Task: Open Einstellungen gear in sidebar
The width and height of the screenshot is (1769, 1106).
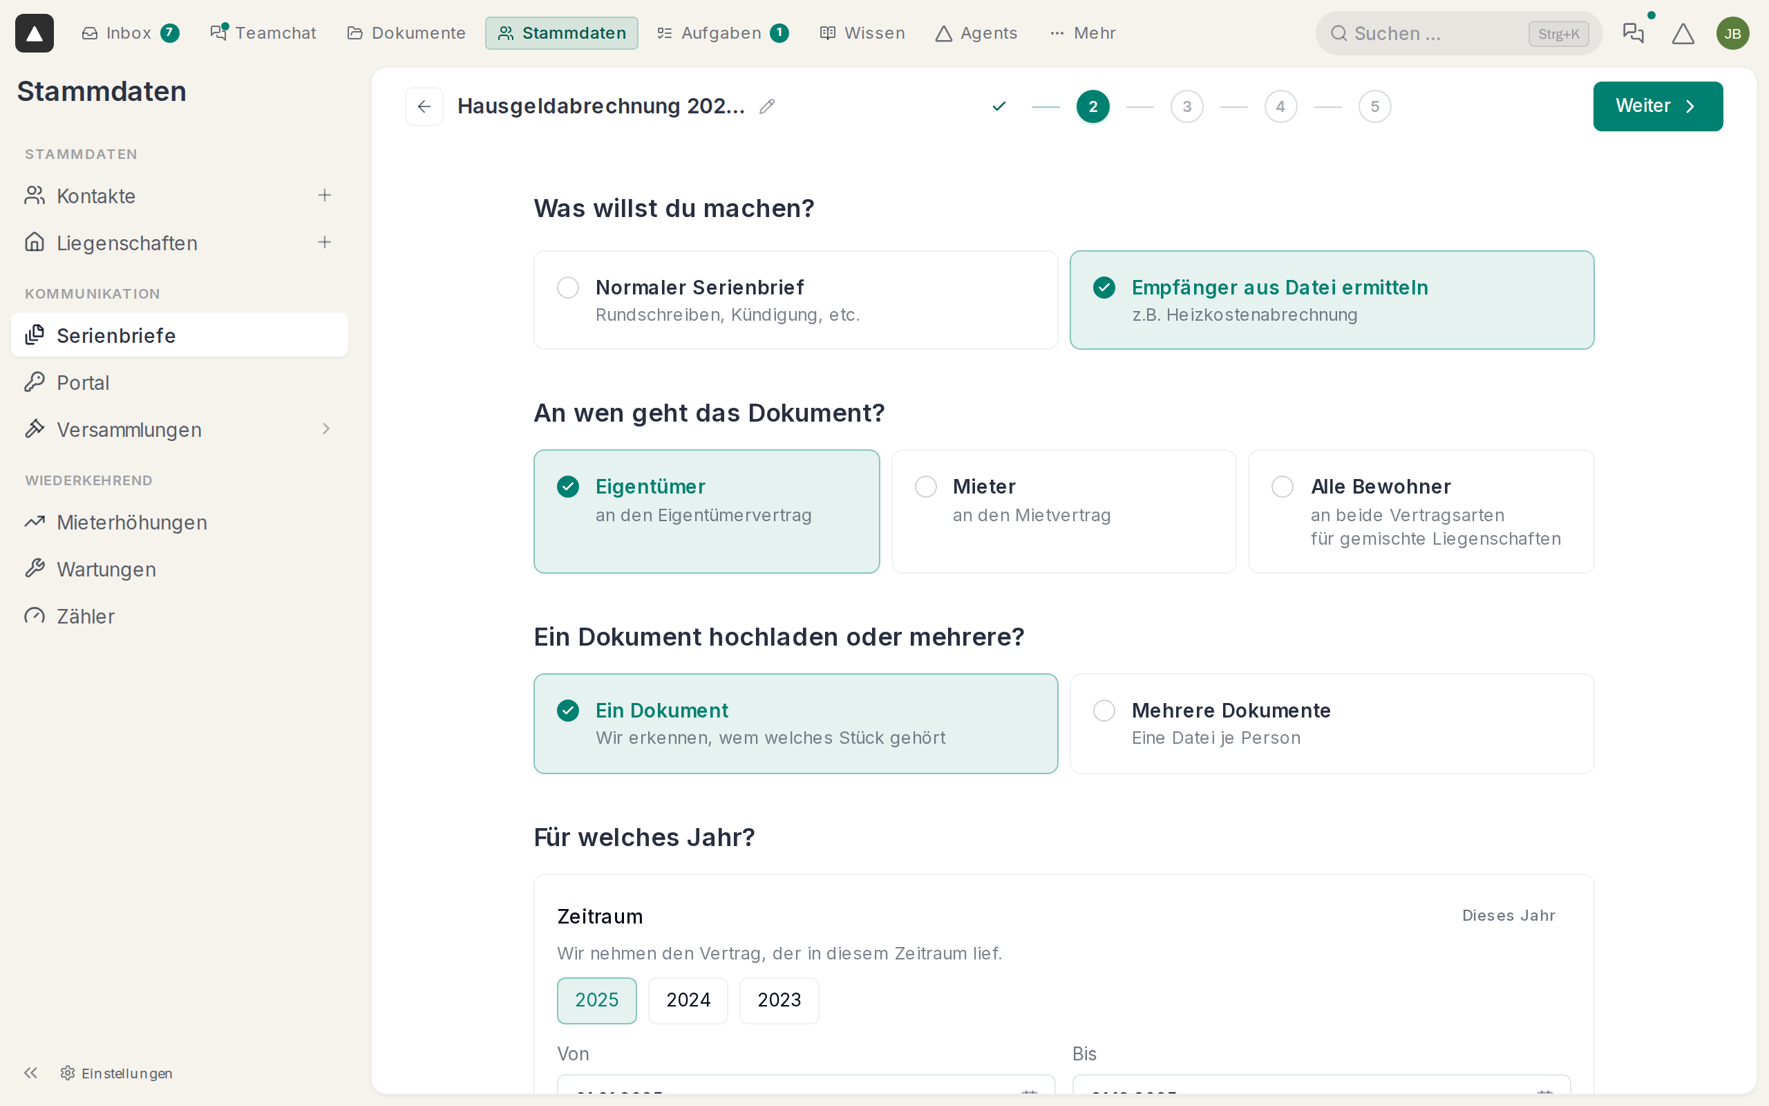Action: click(x=117, y=1073)
